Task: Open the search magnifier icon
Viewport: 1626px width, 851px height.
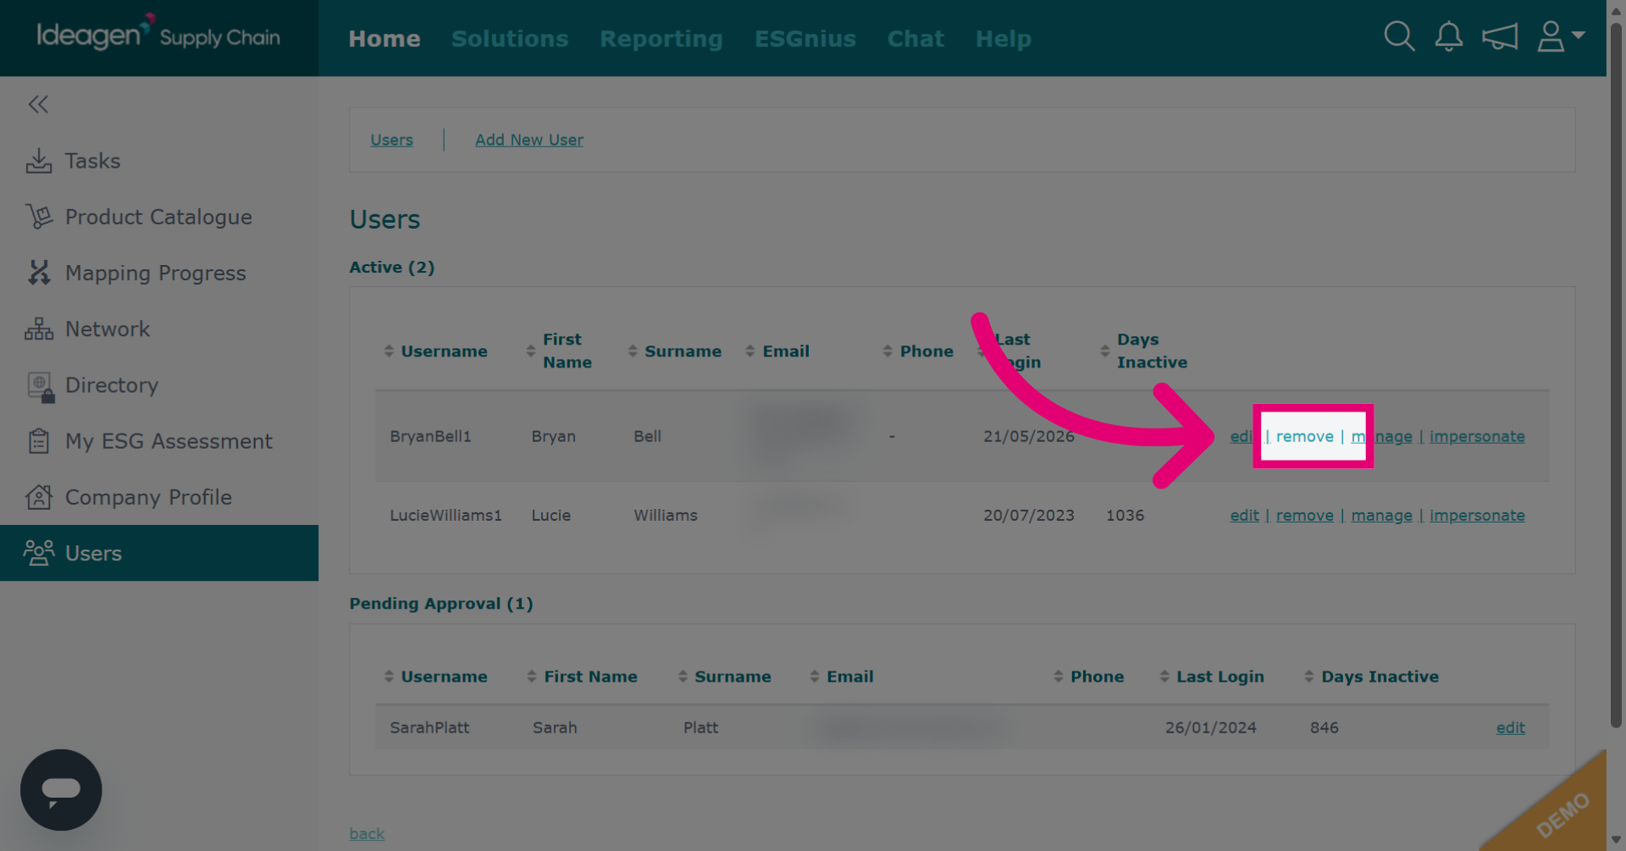Action: 1399,36
